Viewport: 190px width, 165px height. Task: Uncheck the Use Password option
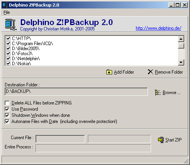click(7, 109)
